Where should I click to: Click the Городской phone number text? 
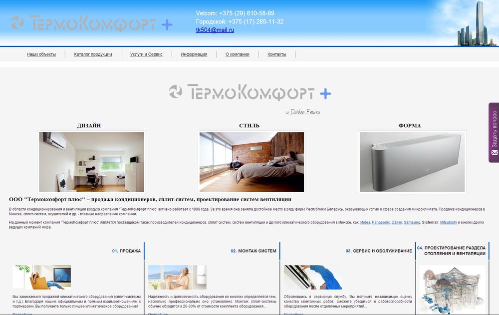pos(240,21)
